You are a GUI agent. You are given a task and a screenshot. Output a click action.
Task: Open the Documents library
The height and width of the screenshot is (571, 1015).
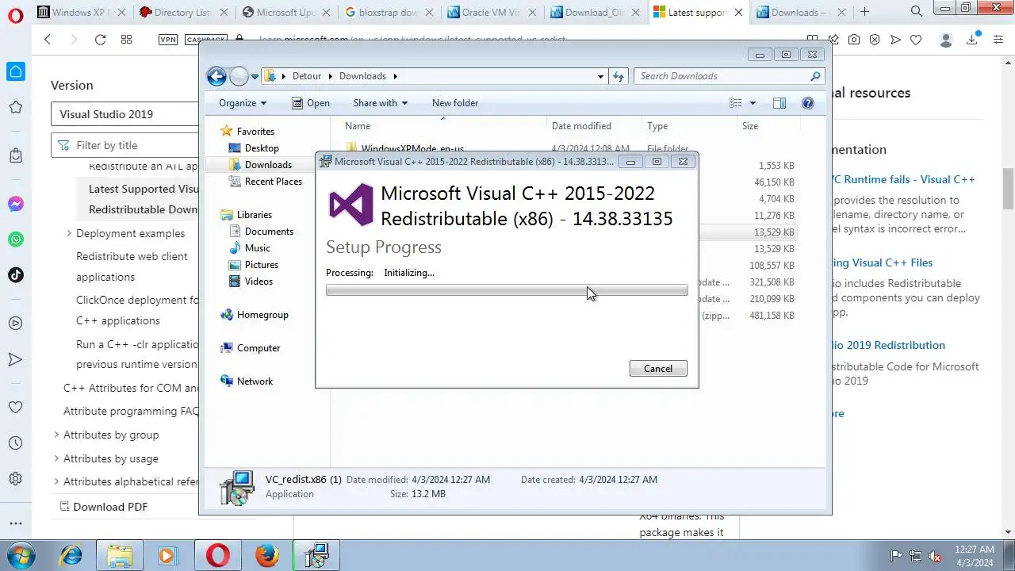[x=261, y=232]
